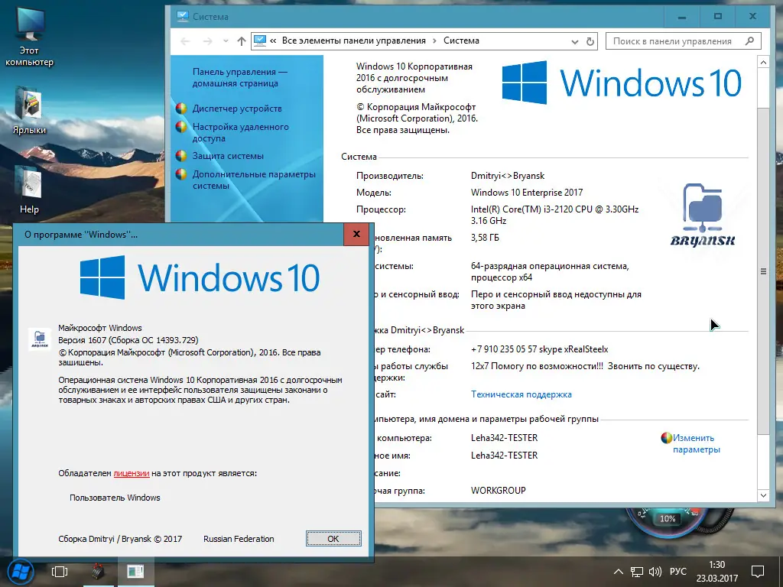Open the "Этот компьютер" desktop icon
Image resolution: width=783 pixels, height=587 pixels.
pyautogui.click(x=29, y=37)
